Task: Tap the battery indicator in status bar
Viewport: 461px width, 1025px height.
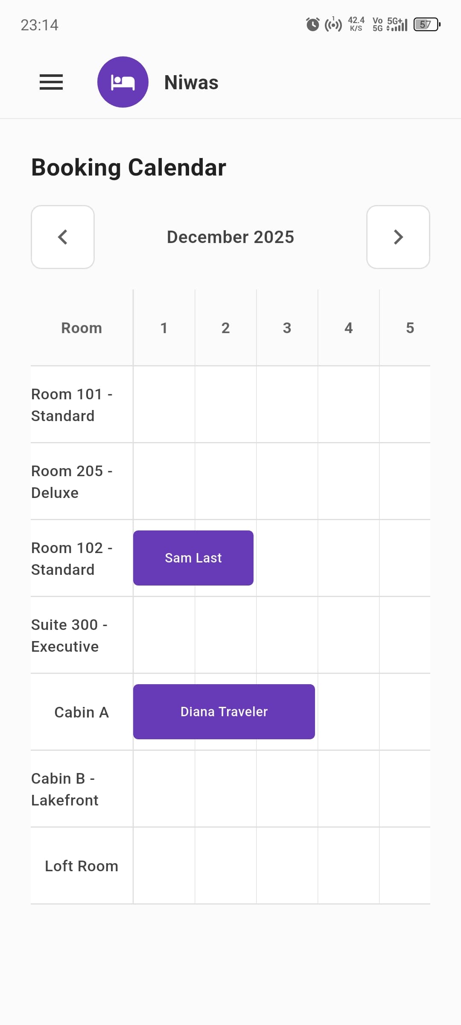Action: pyautogui.click(x=426, y=24)
